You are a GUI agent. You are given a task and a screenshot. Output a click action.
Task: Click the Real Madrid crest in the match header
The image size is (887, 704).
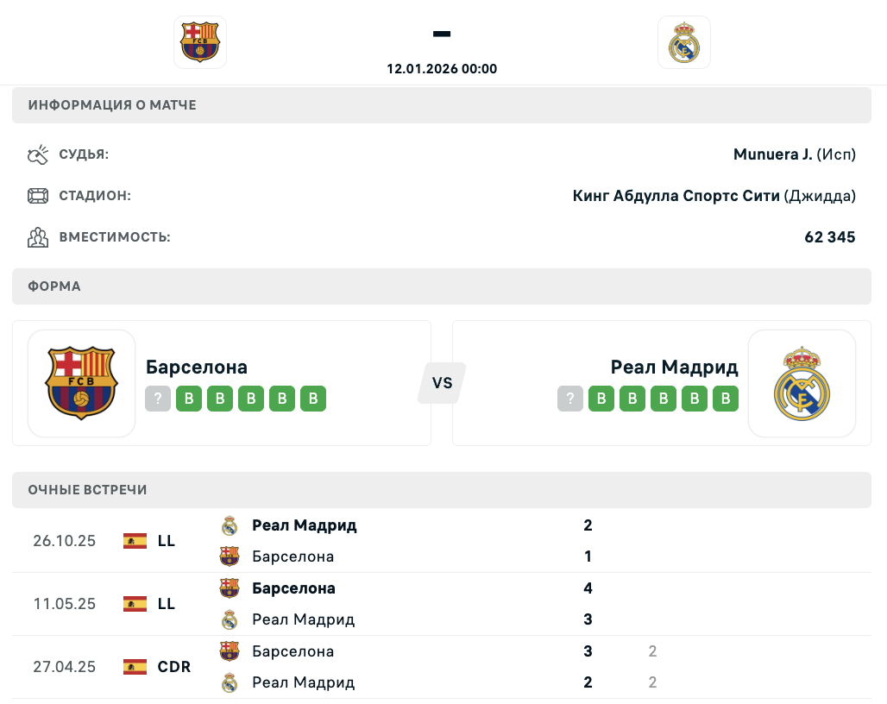click(x=684, y=41)
